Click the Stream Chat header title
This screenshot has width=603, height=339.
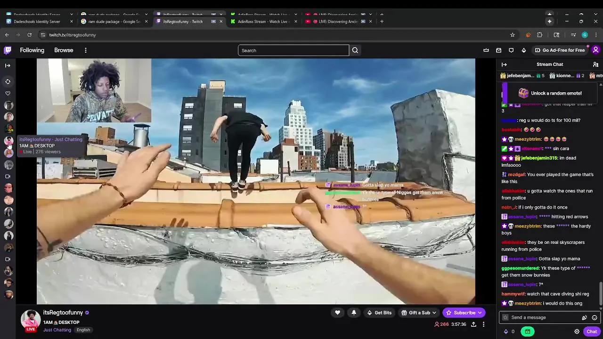pos(550,65)
